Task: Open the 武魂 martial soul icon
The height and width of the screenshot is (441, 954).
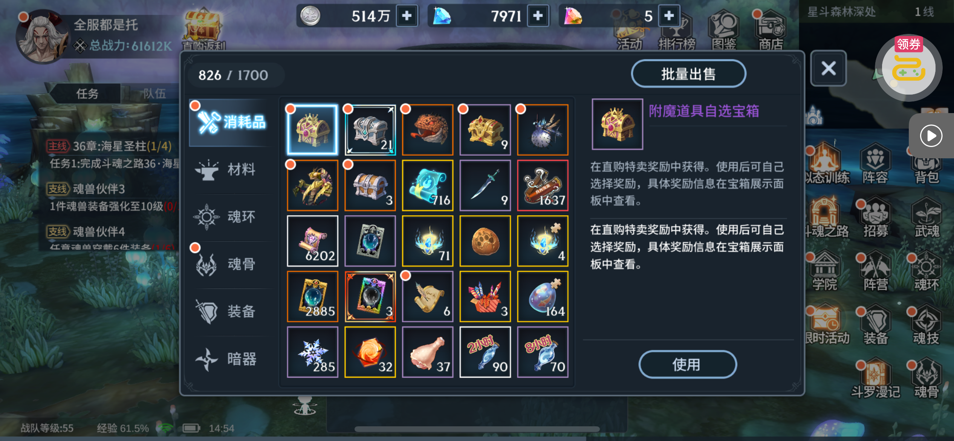Action: [926, 219]
